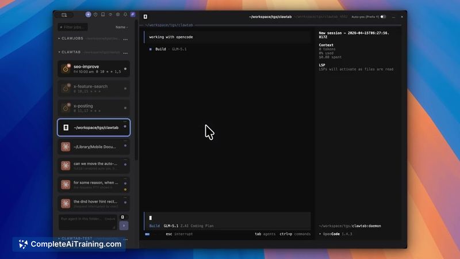Click the icon between the book and gear
Screen dimensions: 460x259
[110, 14]
